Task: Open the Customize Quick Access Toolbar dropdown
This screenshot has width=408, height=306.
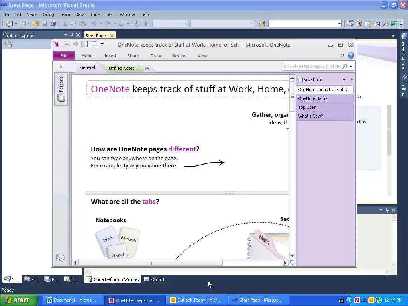Action: click(102, 45)
